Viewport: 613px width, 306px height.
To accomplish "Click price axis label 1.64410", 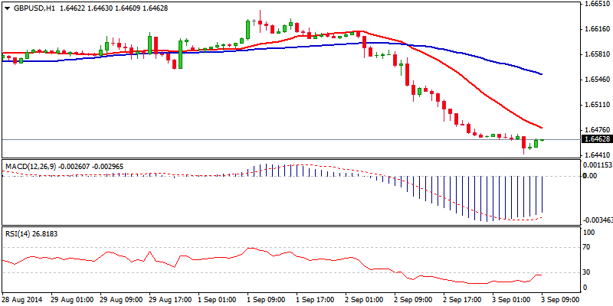I will tap(596, 155).
